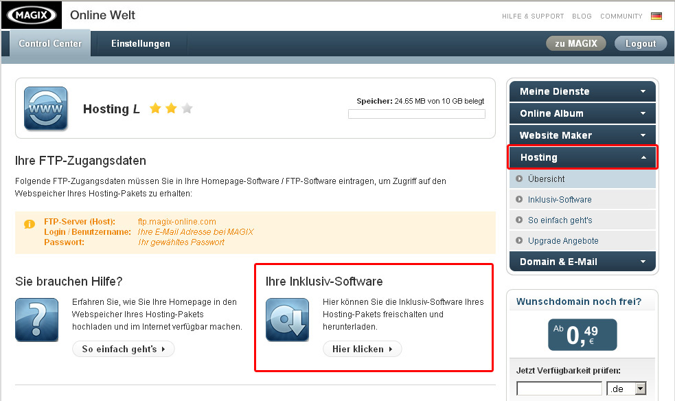675x401 pixels.
Task: Click the bullet icon next to So einfach geht's
Action: [x=519, y=220]
